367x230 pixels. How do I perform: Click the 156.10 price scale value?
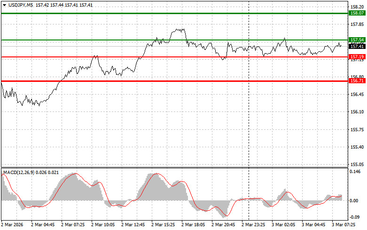coord(356,112)
